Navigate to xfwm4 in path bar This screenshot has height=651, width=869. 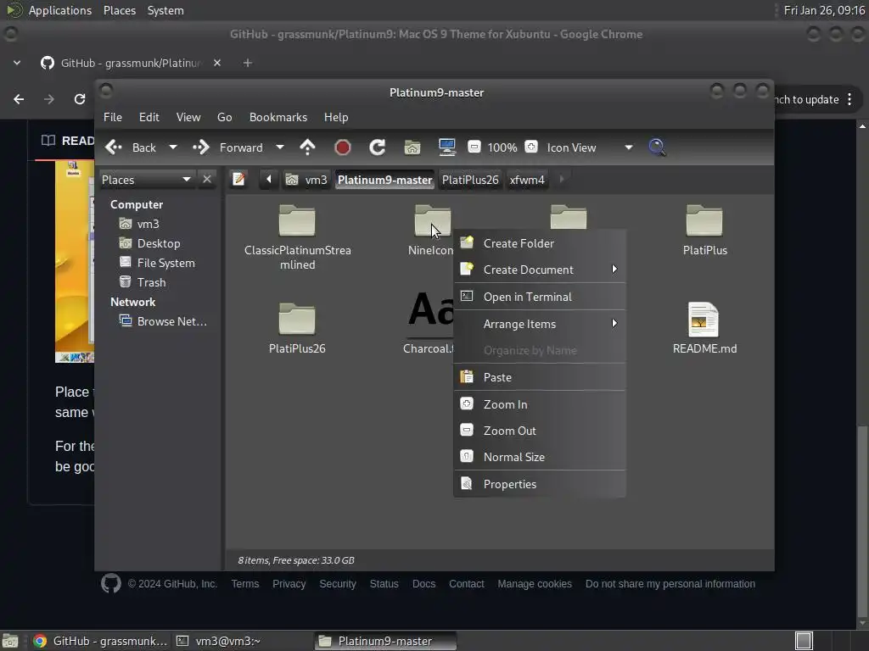(527, 180)
